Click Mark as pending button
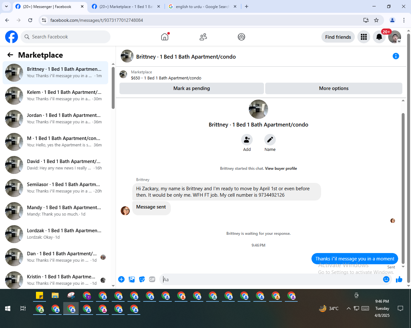This screenshot has height=328, width=411. (x=192, y=88)
